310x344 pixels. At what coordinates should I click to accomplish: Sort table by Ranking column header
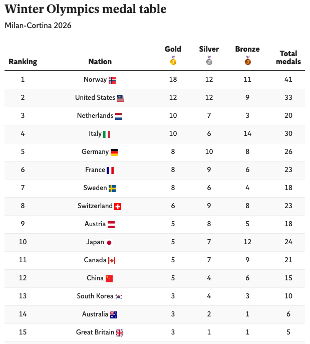click(x=23, y=62)
